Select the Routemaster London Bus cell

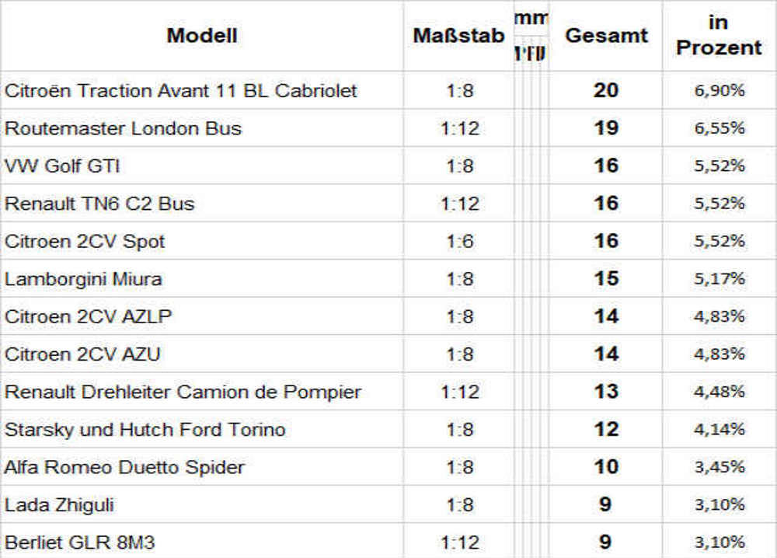click(123, 128)
